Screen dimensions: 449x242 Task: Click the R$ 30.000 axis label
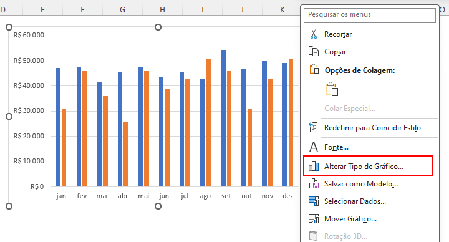click(x=29, y=111)
